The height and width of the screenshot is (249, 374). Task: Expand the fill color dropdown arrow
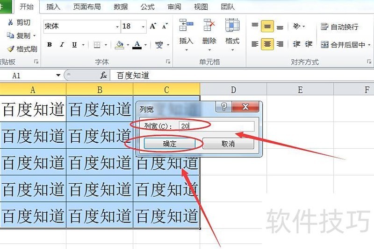point(128,45)
